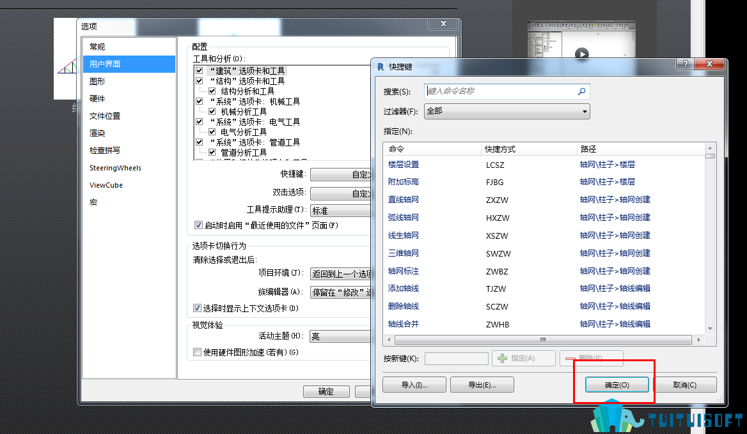Click 确定(O) in 快捷键 dialog

tap(617, 385)
